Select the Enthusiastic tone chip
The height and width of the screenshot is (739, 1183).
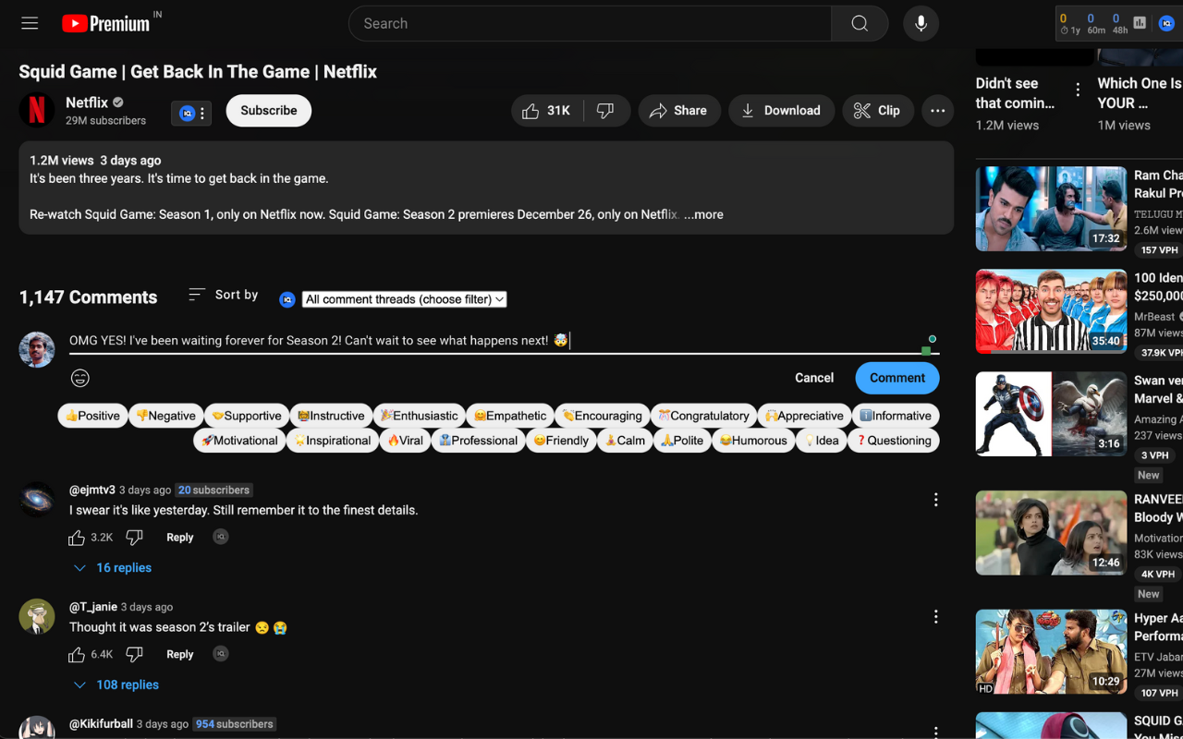coord(420,416)
